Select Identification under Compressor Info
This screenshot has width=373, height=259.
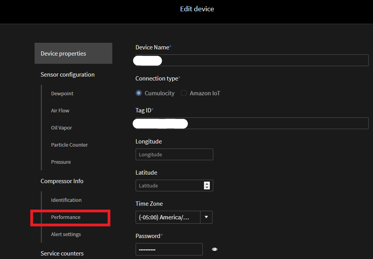tap(66, 200)
